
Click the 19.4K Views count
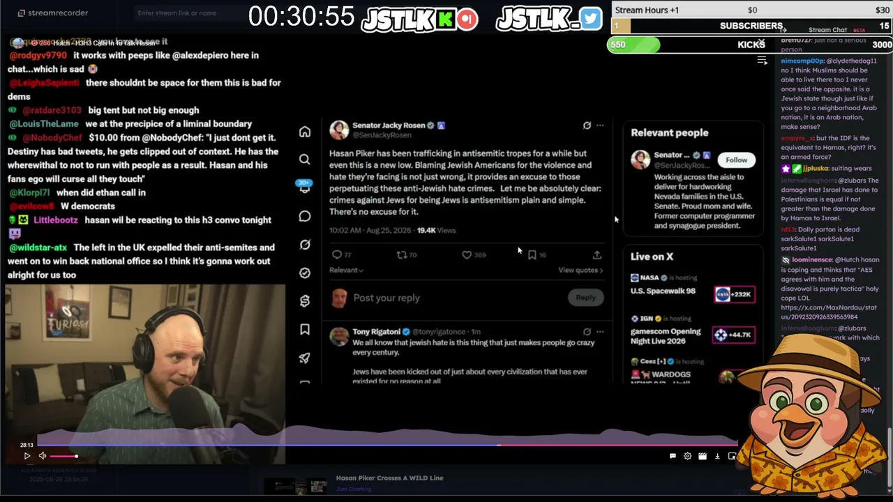tap(436, 230)
